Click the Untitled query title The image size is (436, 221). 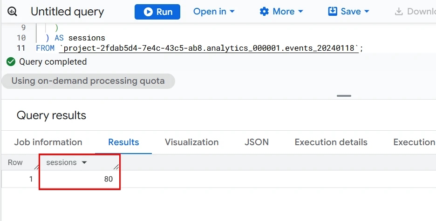(67, 12)
